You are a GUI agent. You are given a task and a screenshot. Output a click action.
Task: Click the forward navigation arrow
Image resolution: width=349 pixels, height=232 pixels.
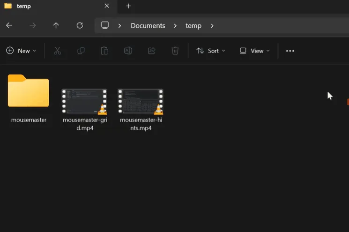(33, 25)
